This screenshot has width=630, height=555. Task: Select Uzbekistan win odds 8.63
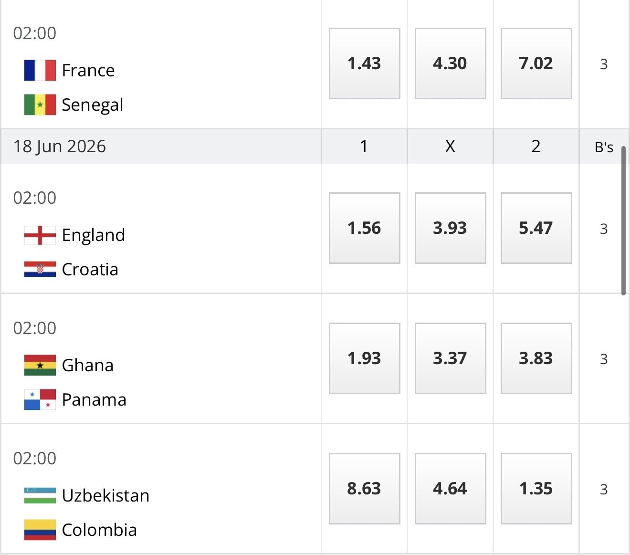pyautogui.click(x=364, y=489)
